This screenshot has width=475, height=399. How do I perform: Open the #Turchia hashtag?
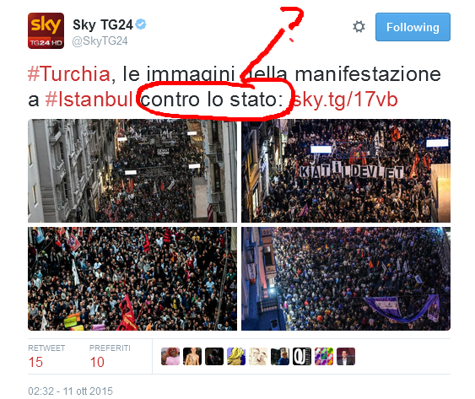(x=69, y=74)
